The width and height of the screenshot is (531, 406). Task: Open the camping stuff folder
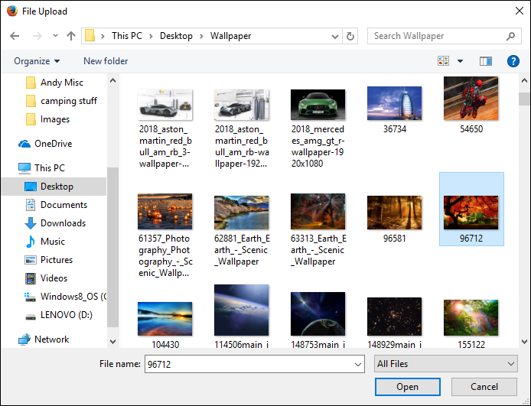point(61,101)
